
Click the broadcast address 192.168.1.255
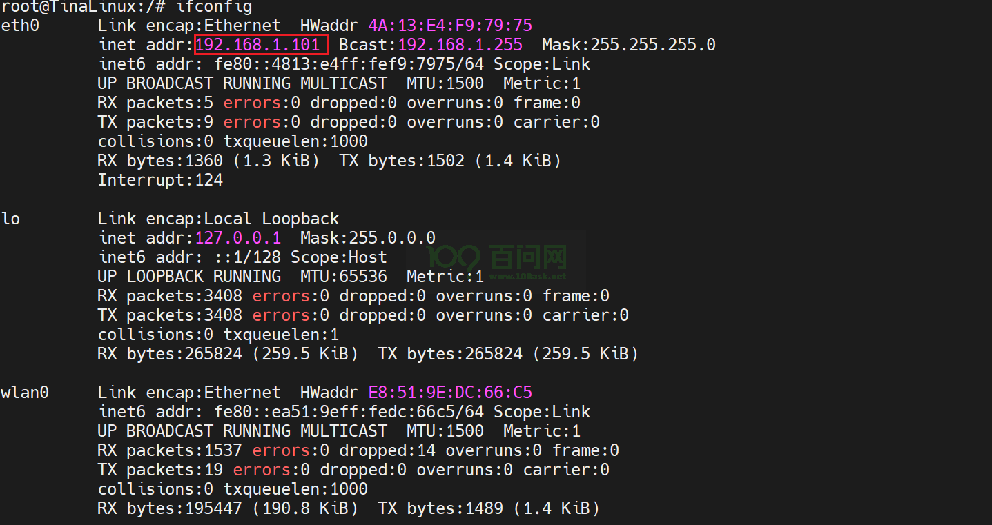tap(460, 46)
